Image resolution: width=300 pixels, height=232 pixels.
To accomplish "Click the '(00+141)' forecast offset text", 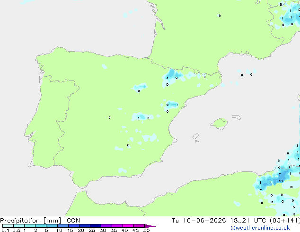I will [x=285, y=221].
